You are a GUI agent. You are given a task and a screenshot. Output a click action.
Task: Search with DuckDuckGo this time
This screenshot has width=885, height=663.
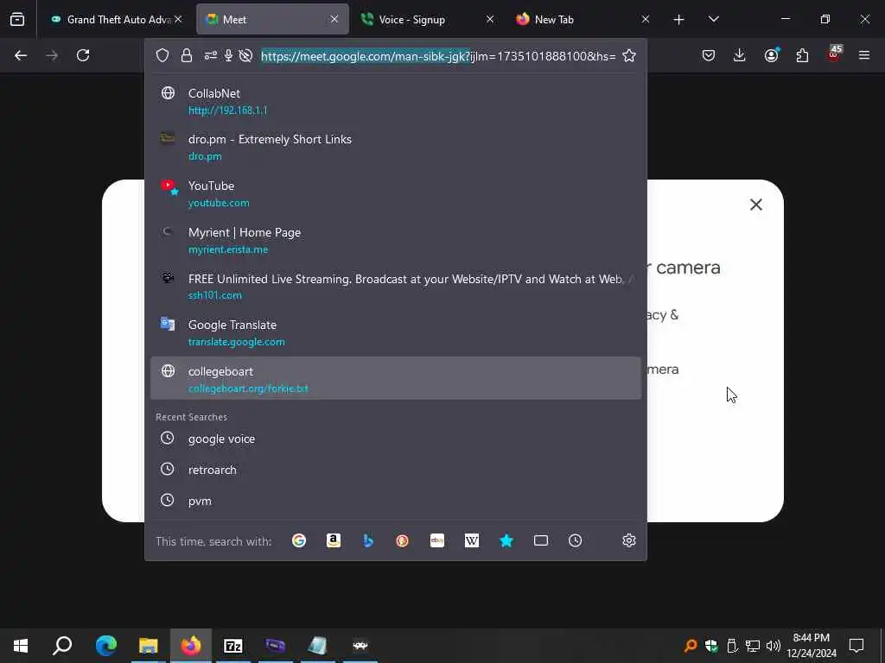tap(403, 540)
